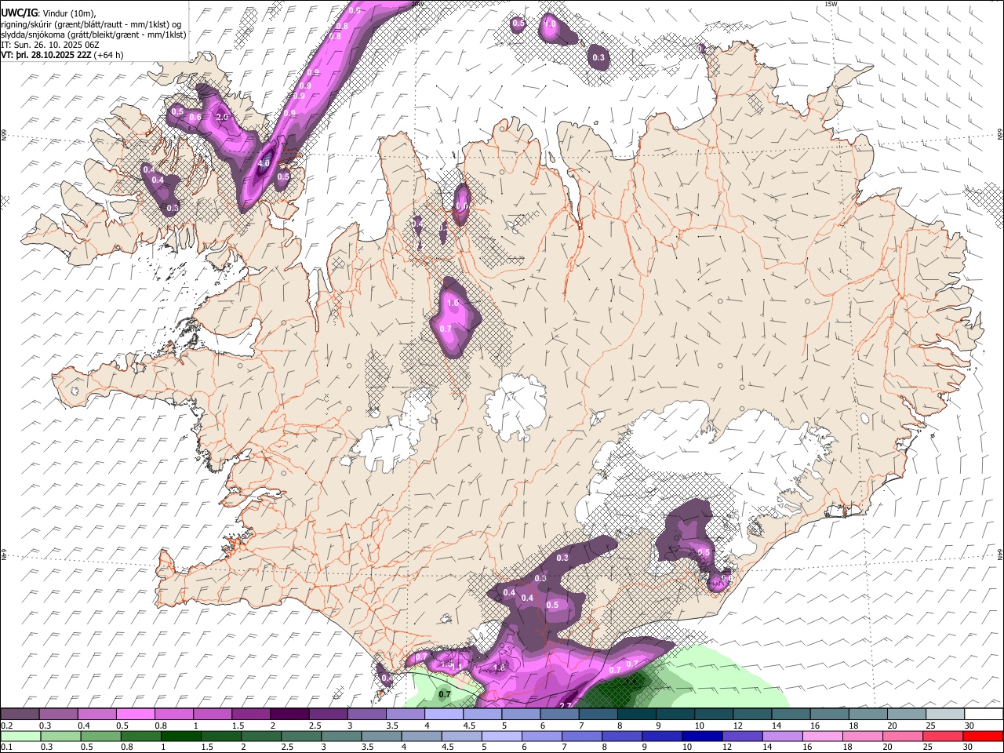Click the 'IT: Sun. 26. 10. 2025 06Z' line
The height and width of the screenshot is (753, 1004).
click(50, 45)
